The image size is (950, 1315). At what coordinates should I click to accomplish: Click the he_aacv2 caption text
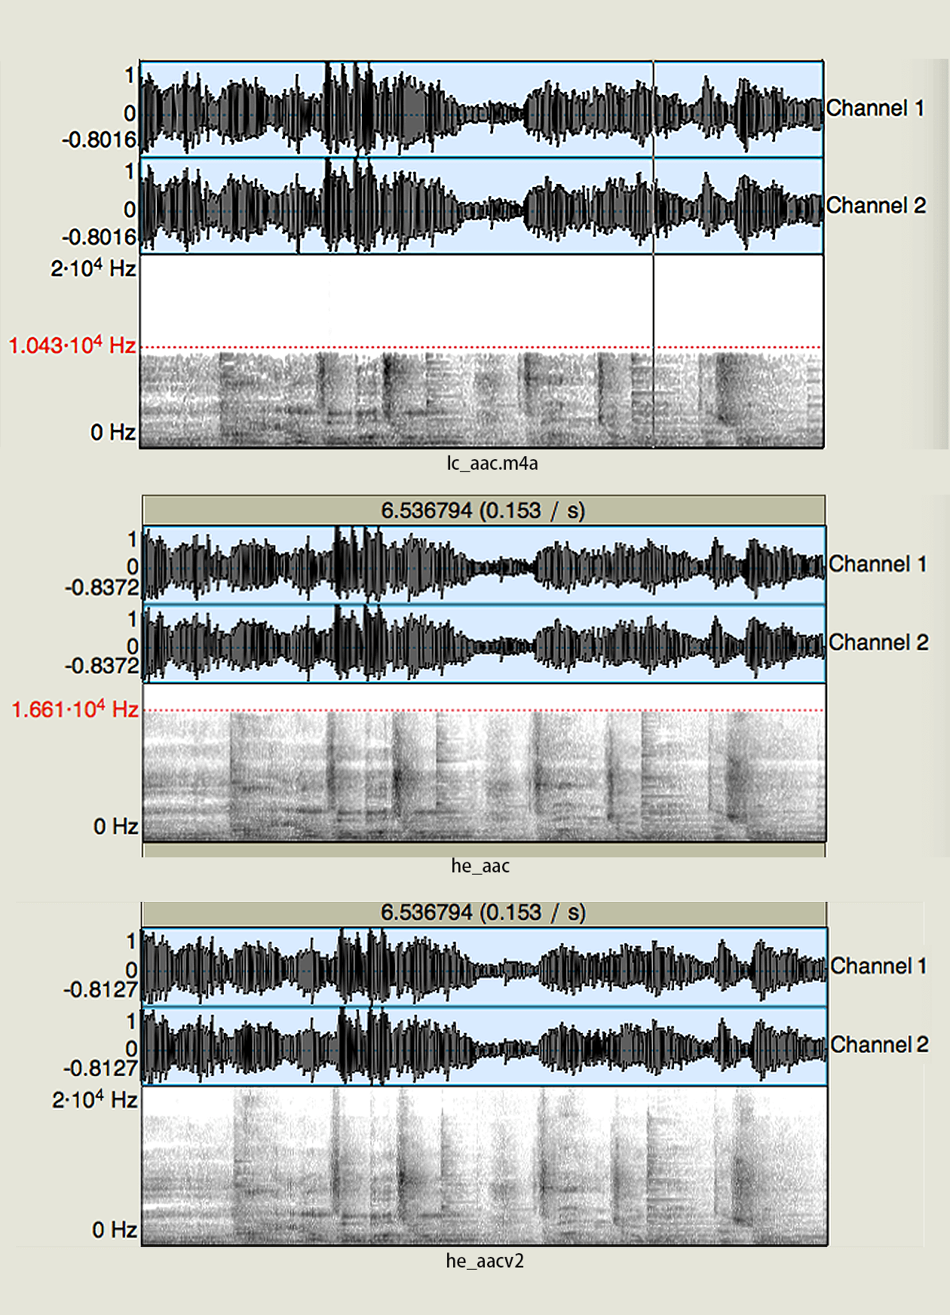[x=485, y=1261]
